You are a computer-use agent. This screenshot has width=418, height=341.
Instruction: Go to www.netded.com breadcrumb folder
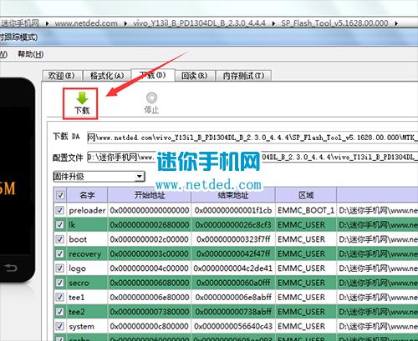coord(86,23)
